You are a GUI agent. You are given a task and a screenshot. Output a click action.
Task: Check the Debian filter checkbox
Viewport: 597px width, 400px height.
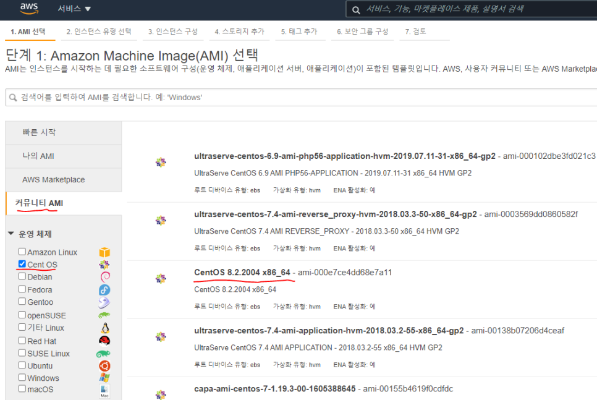tap(22, 276)
